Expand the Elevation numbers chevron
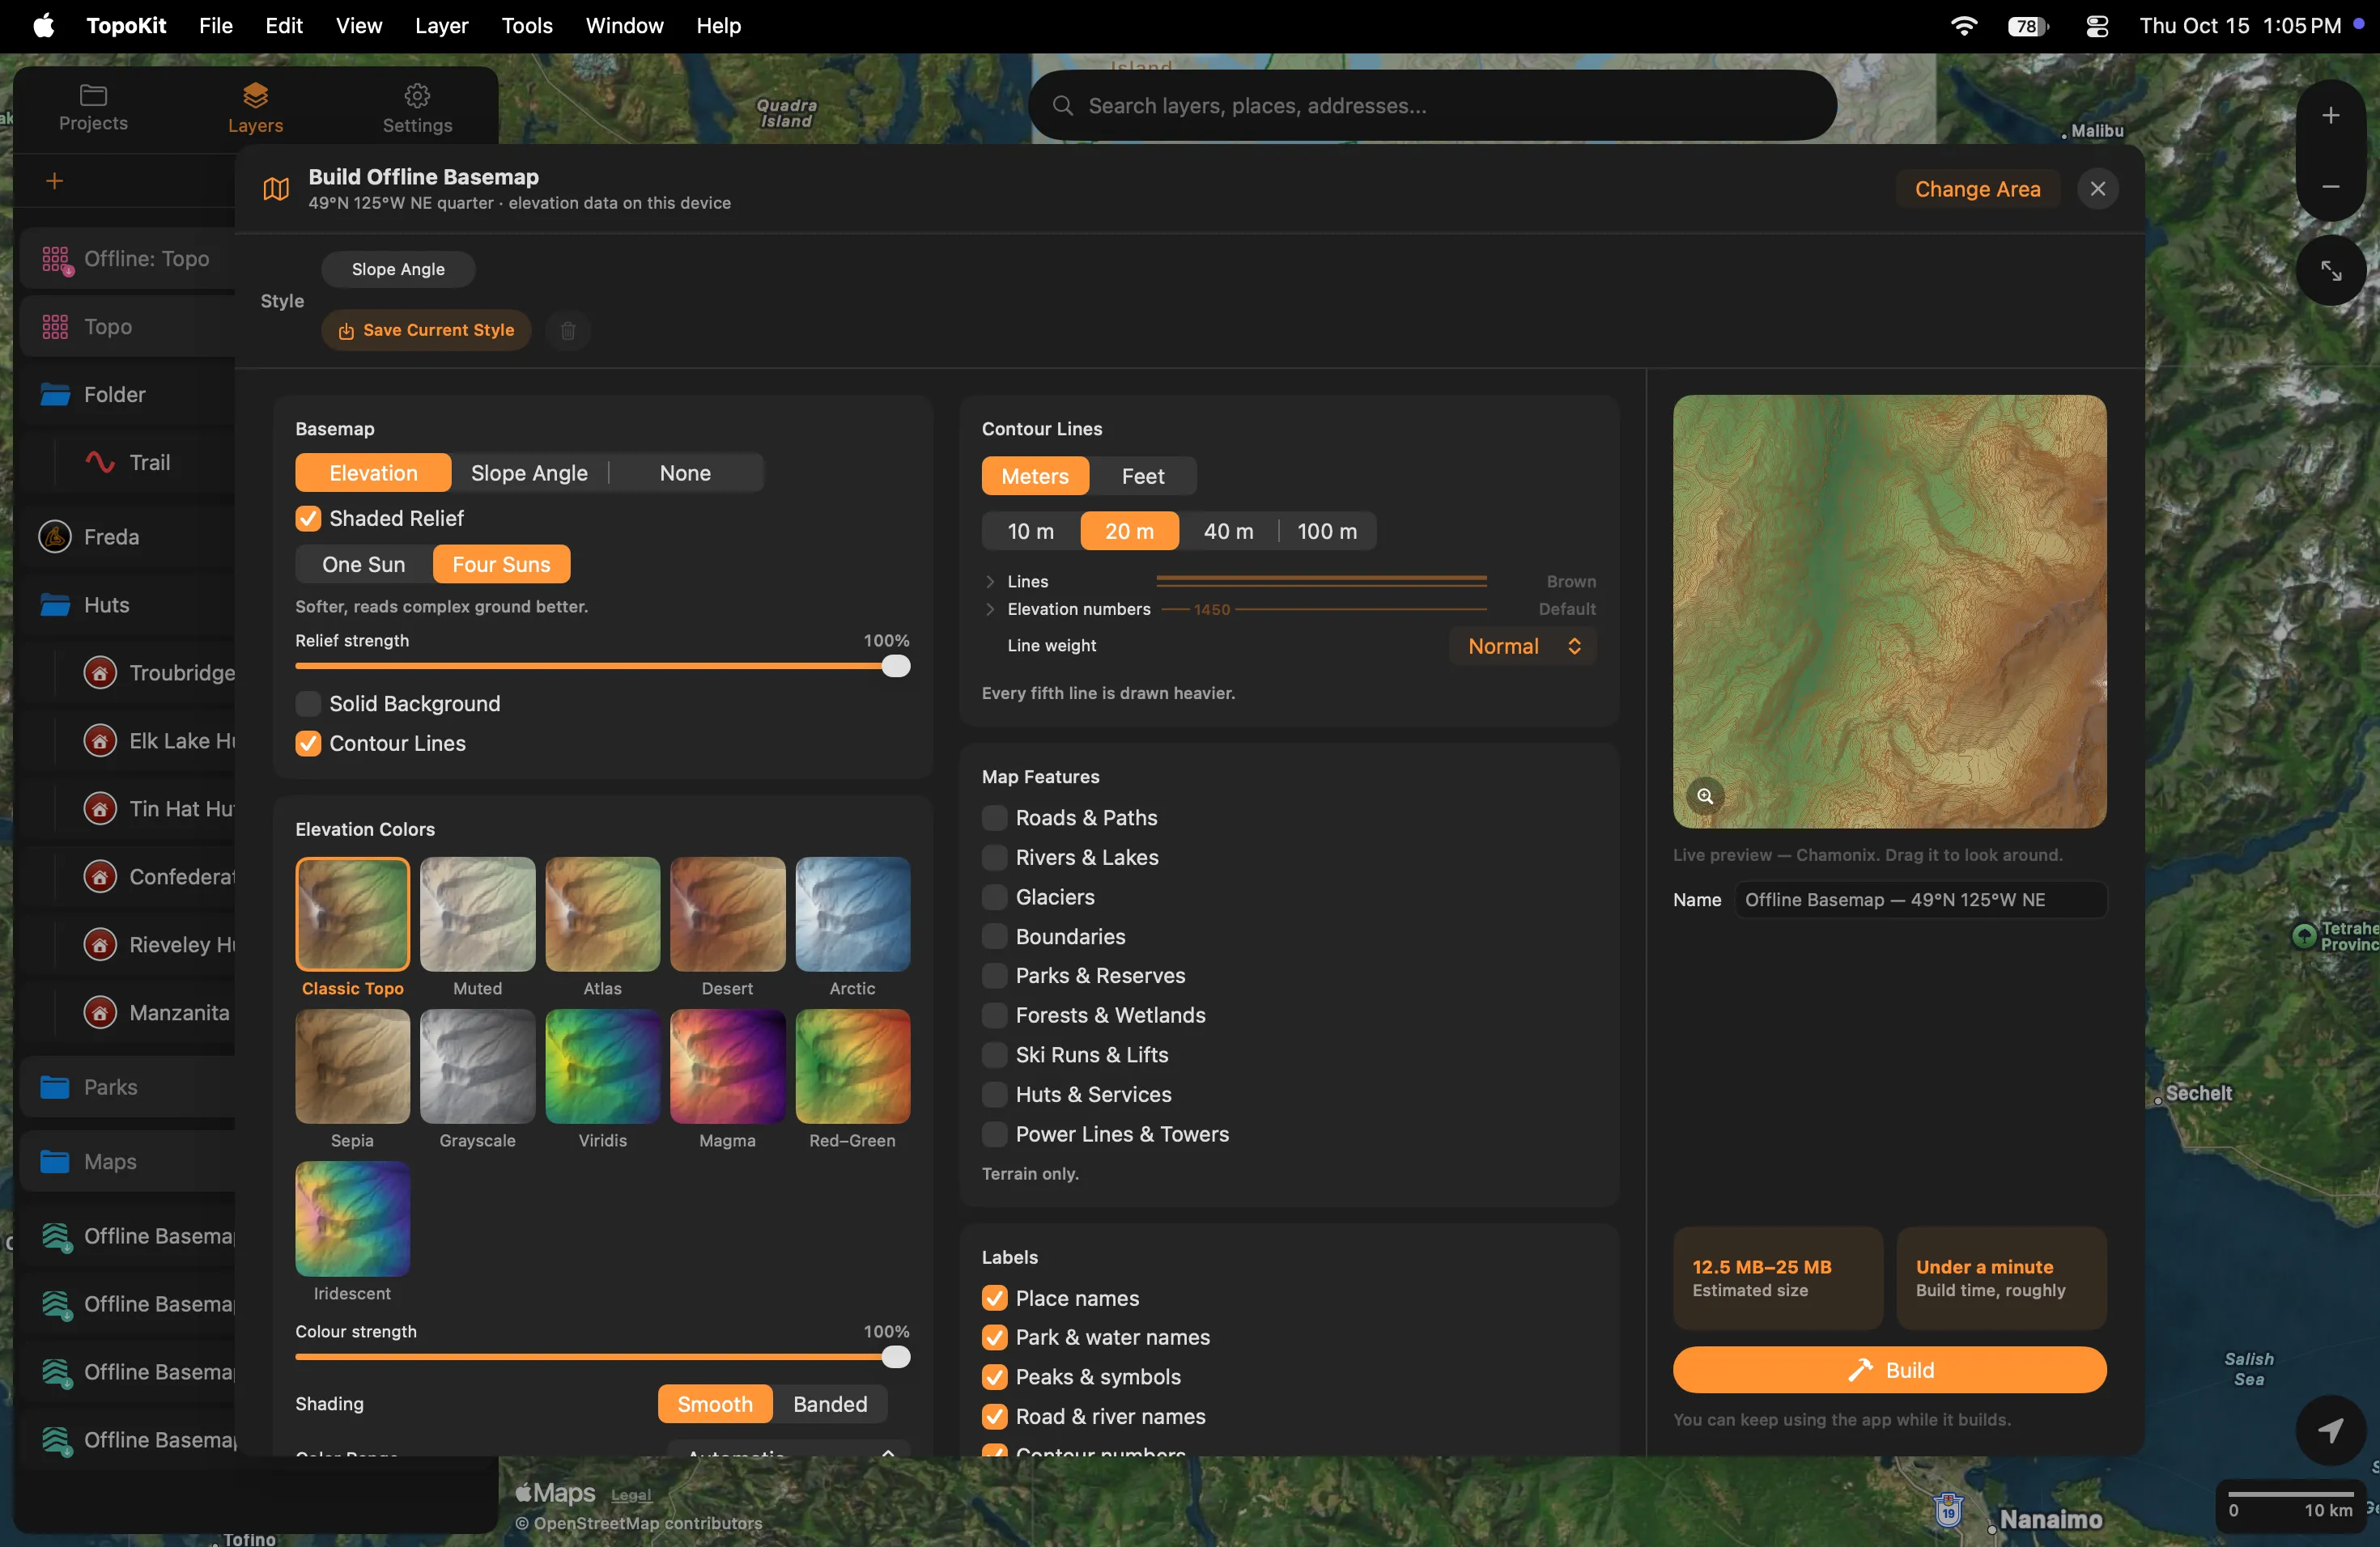 click(990, 609)
